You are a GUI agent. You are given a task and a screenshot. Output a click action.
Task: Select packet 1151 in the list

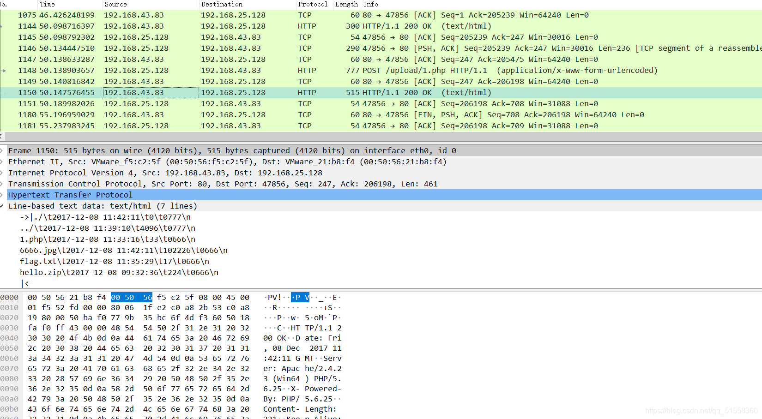click(x=381, y=103)
